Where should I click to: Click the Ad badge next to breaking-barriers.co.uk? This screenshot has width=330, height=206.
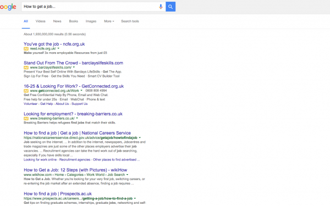tap(26, 119)
